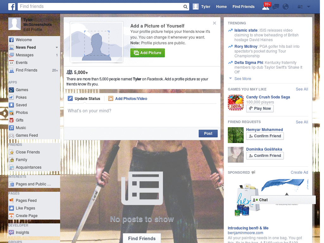
Task: Click the blue Post button
Action: (208, 134)
